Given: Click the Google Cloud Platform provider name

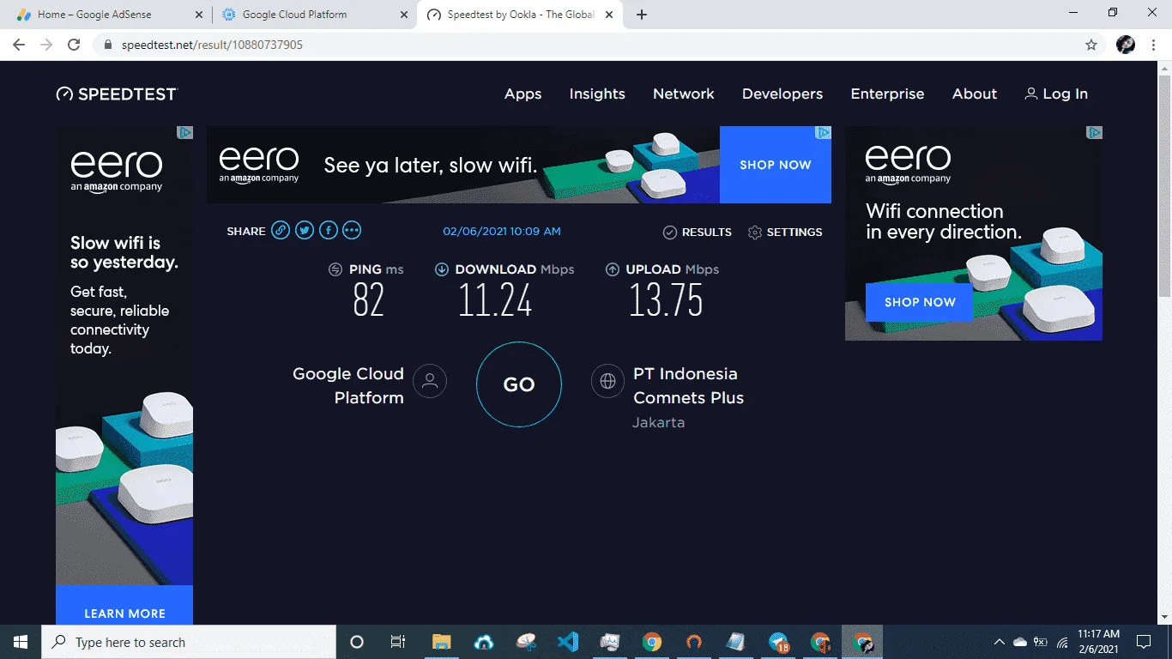Looking at the screenshot, I should coord(348,385).
